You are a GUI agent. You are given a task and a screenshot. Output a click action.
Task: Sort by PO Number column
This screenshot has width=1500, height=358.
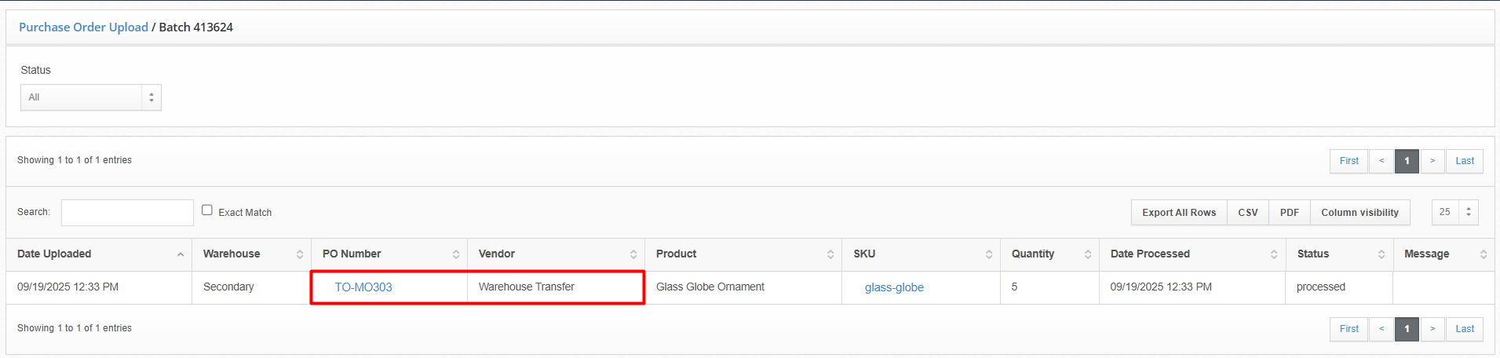coord(389,254)
